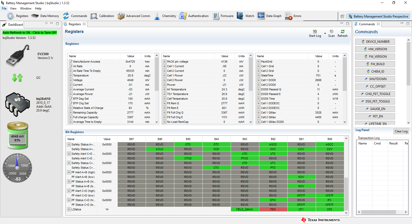Click the Transaction Log horizontal scrollbar
The height and width of the screenshot is (224, 412).
[379, 212]
